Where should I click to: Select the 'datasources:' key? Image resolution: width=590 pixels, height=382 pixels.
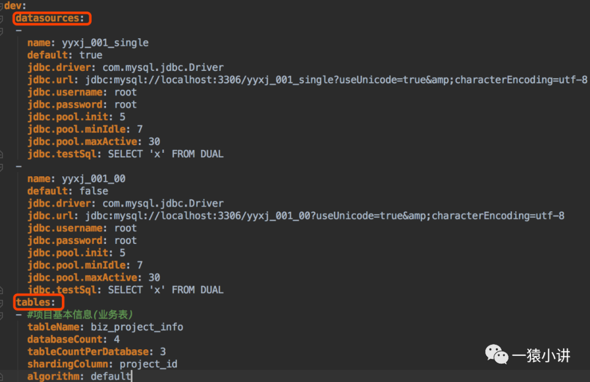(50, 18)
